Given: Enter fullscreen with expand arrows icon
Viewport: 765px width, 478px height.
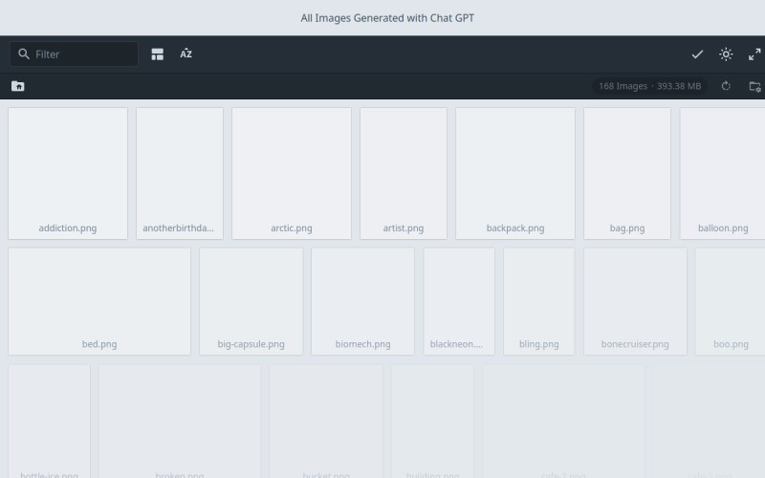Looking at the screenshot, I should pos(754,54).
